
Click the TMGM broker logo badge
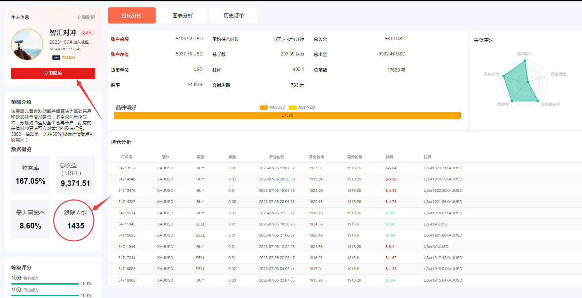point(64,57)
